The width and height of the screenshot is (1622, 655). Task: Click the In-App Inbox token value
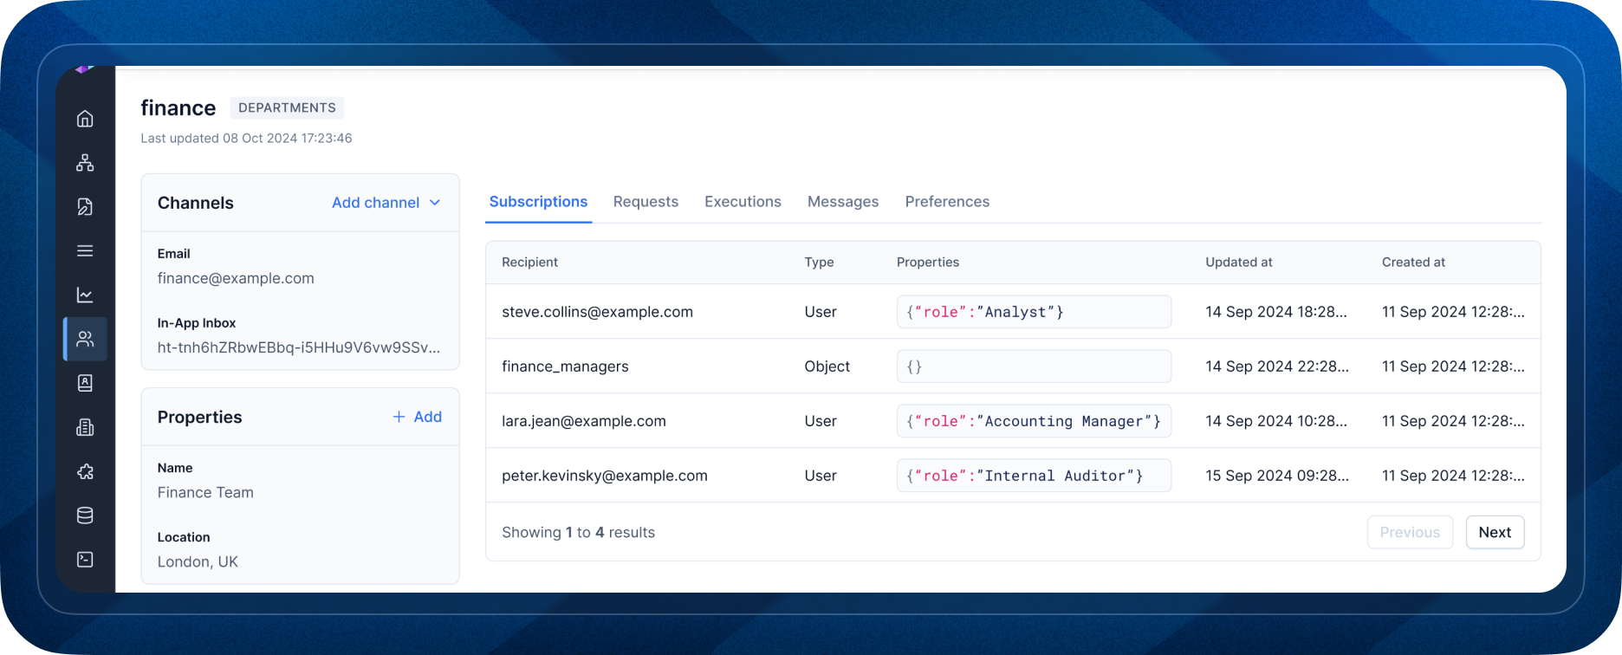[x=299, y=347]
